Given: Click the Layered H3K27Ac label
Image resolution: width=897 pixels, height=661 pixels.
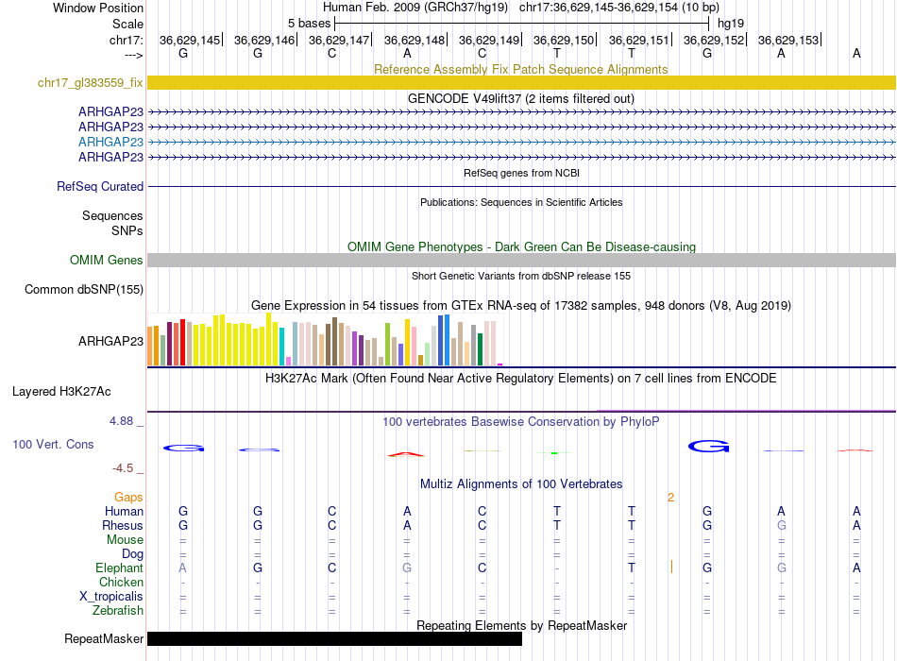Looking at the screenshot, I should point(61,392).
